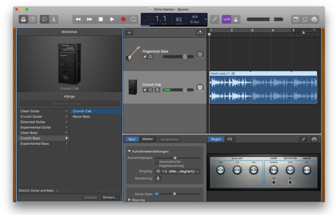
Task: Add a new track with plus button
Action: click(129, 32)
